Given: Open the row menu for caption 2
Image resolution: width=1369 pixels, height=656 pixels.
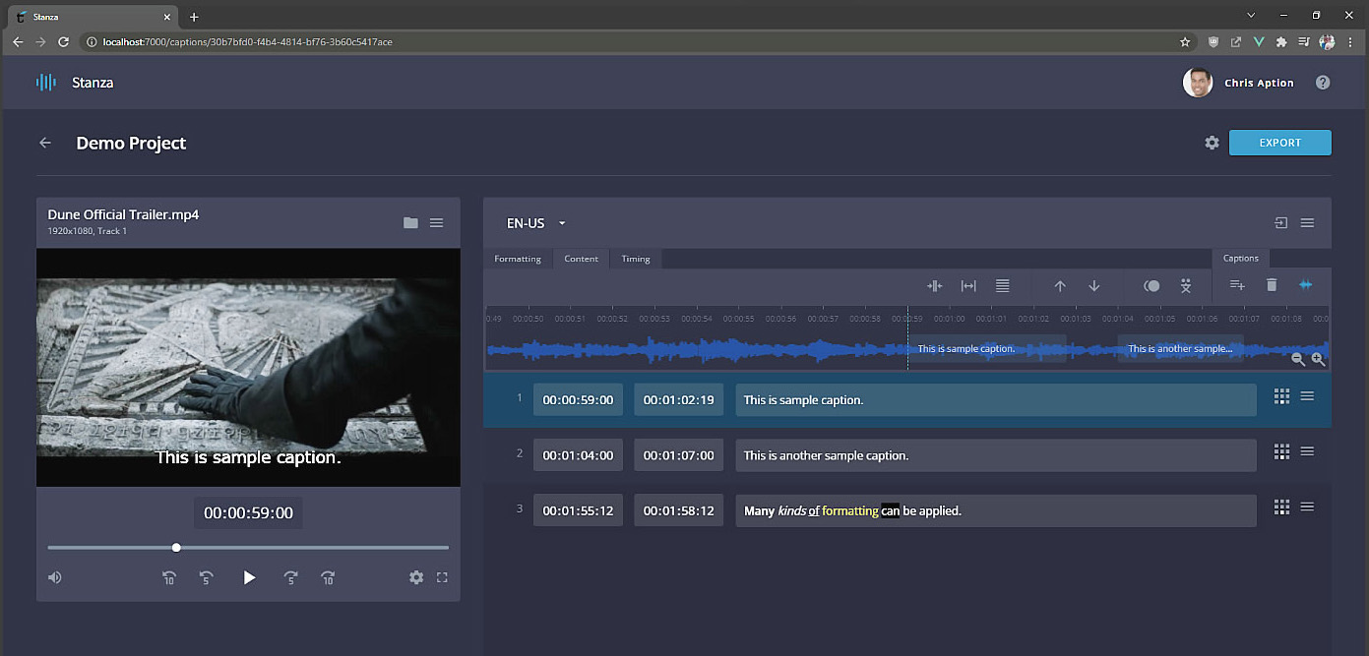Looking at the screenshot, I should click(x=1307, y=451).
